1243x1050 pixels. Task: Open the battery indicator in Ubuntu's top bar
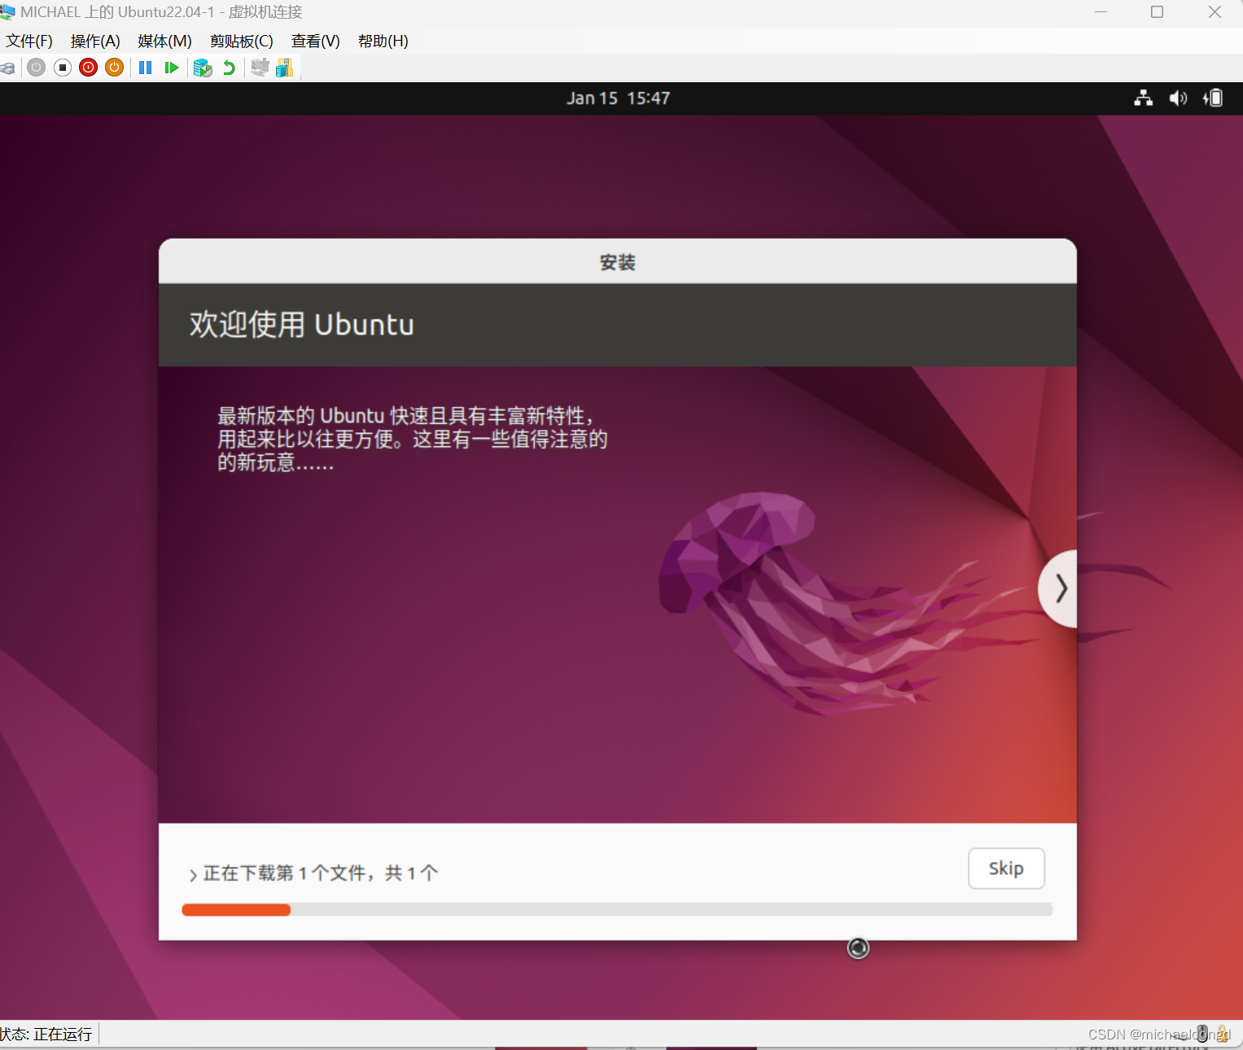(1212, 98)
